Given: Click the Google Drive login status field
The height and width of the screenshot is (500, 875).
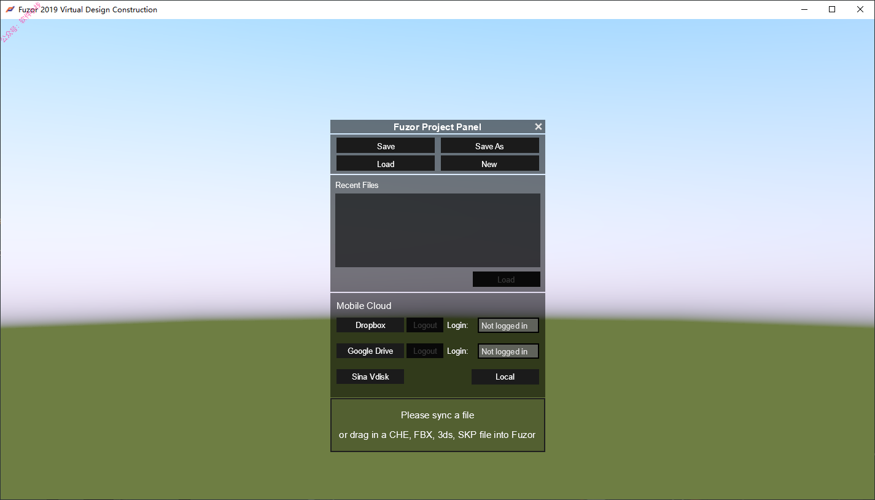Looking at the screenshot, I should 508,351.
